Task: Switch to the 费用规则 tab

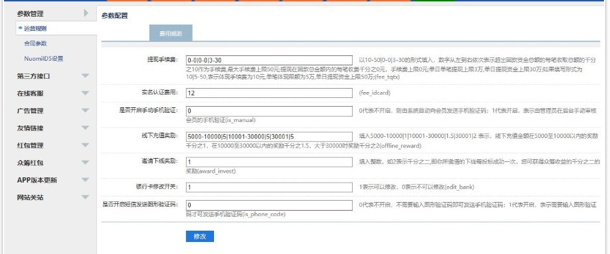Action: [x=171, y=33]
